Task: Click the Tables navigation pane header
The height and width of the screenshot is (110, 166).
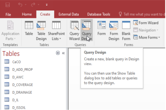Action: coord(11,54)
